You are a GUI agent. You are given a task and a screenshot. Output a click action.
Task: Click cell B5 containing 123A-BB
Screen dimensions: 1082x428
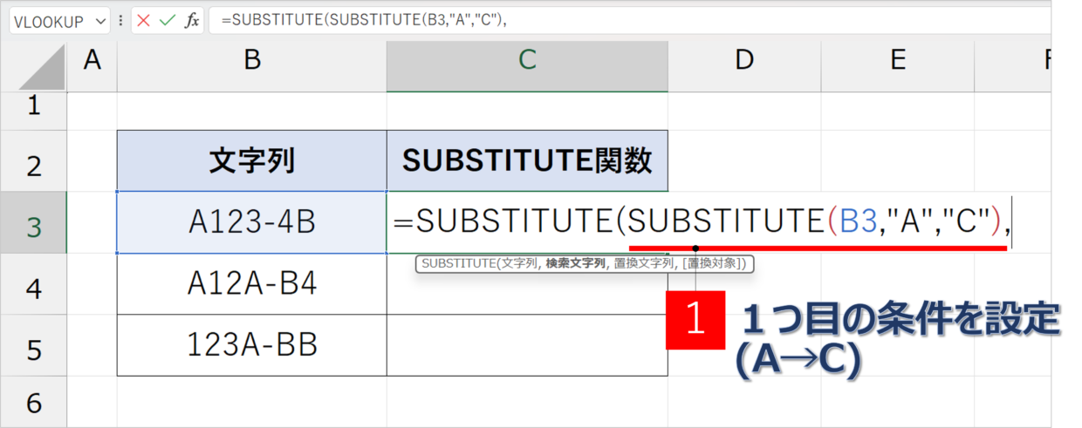pyautogui.click(x=252, y=345)
